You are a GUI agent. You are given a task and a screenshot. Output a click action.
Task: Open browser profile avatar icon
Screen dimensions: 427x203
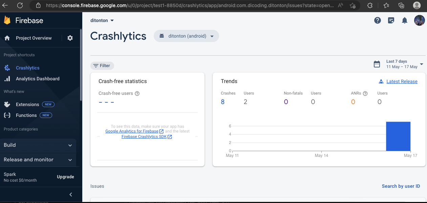(417, 5)
